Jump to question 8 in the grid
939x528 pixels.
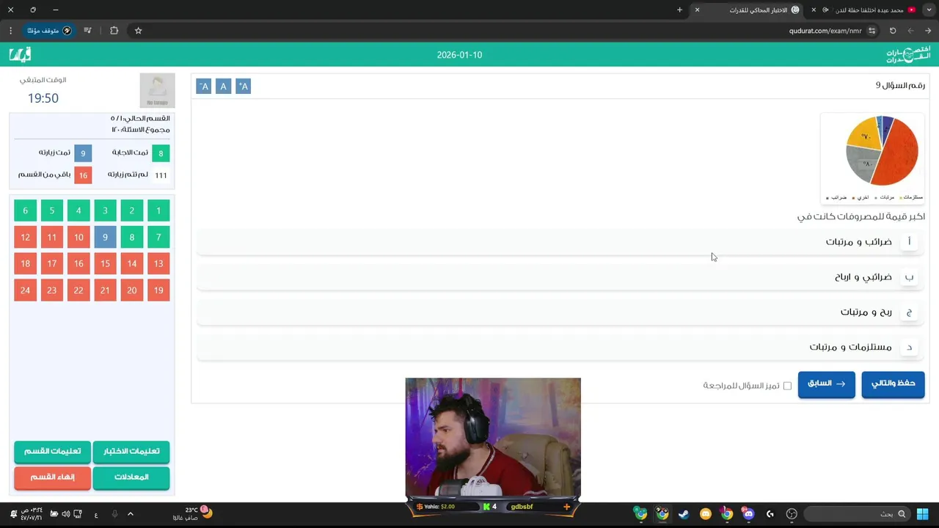(132, 237)
